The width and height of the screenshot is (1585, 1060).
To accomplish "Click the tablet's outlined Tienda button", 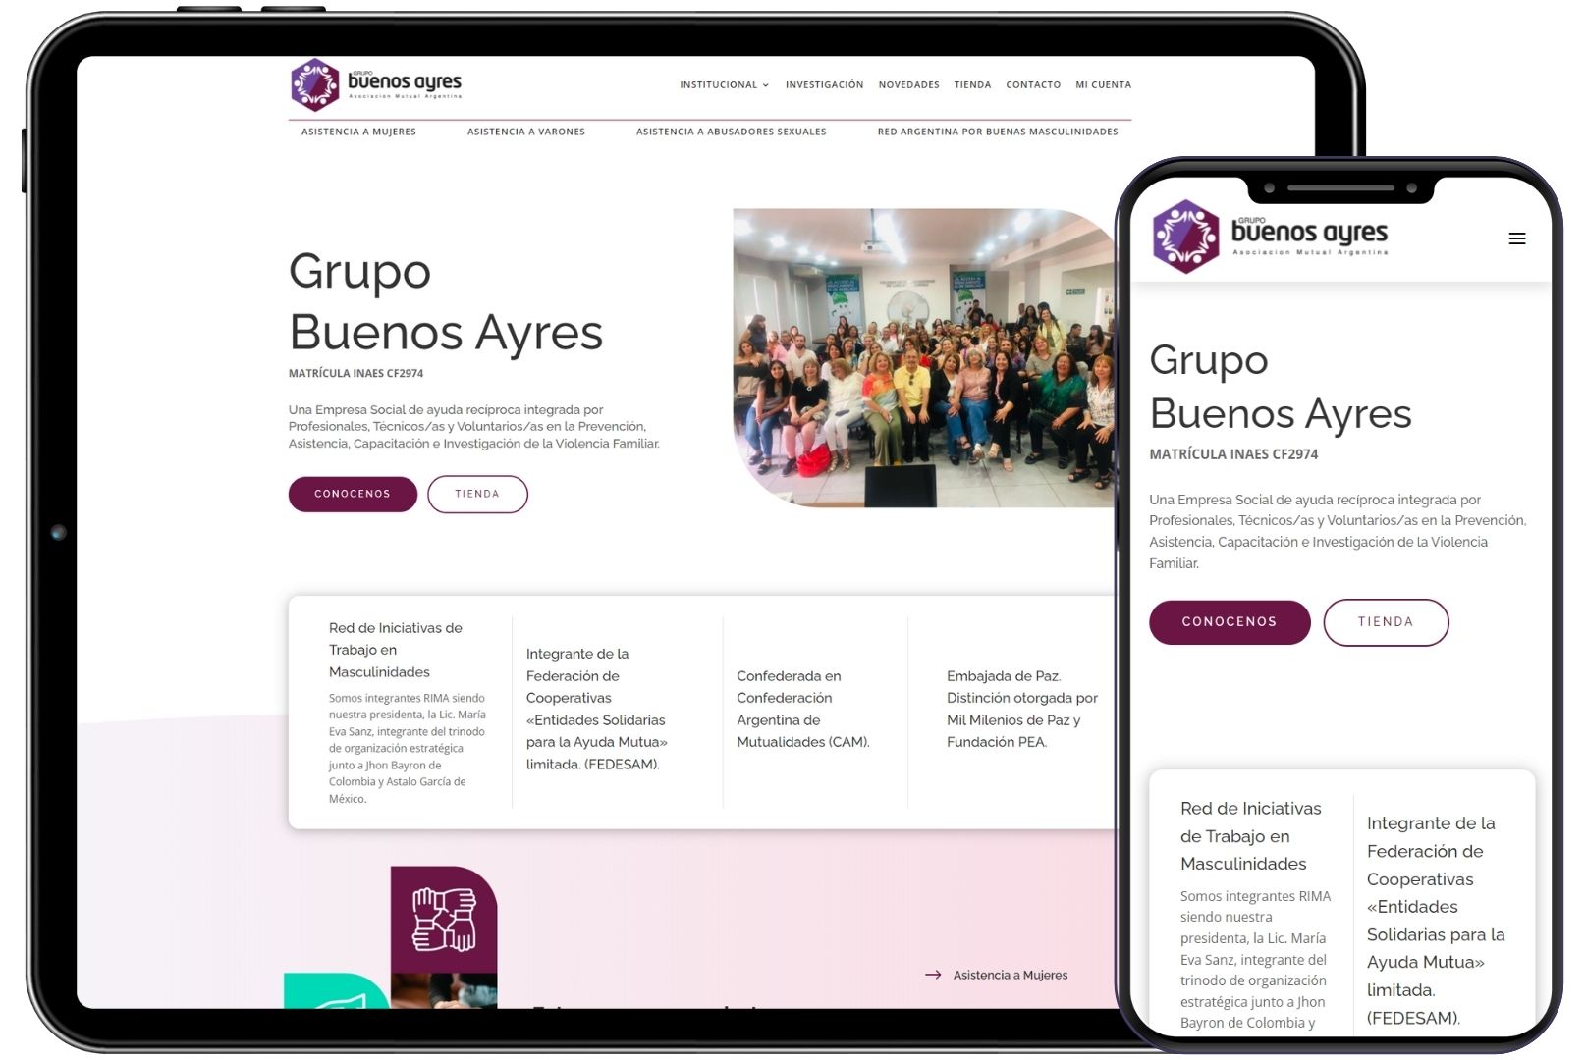I will (x=477, y=494).
